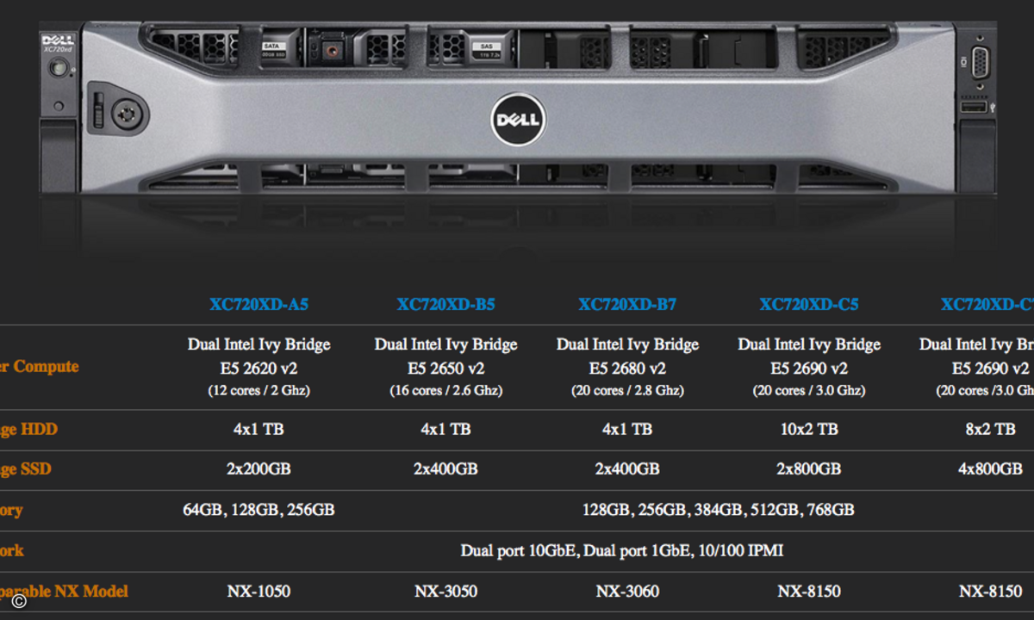This screenshot has height=620, width=1034.
Task: Click the round Dell logo on the bezel
Action: point(517,119)
